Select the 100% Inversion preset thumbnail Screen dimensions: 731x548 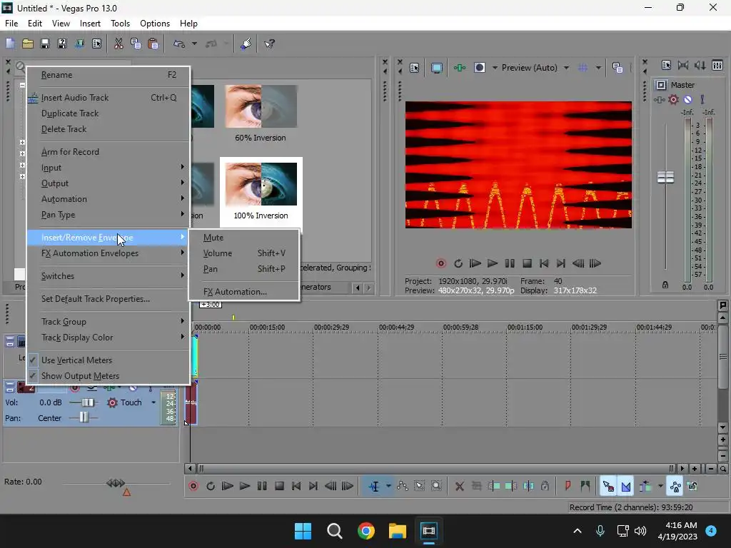click(261, 185)
